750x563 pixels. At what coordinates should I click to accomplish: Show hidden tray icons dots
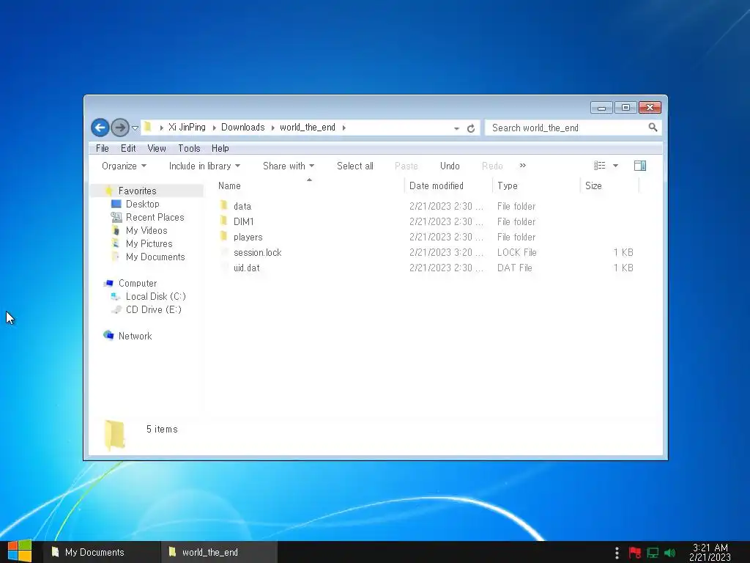[617, 553]
